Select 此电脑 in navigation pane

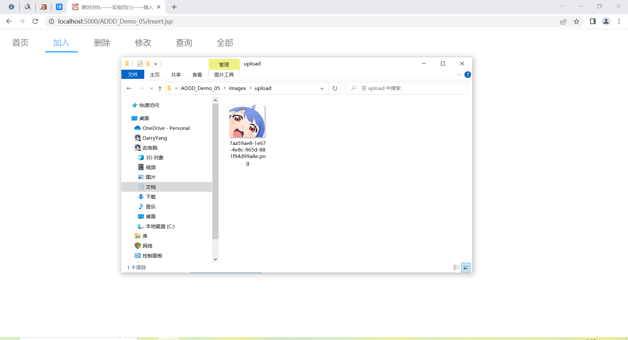(x=150, y=148)
